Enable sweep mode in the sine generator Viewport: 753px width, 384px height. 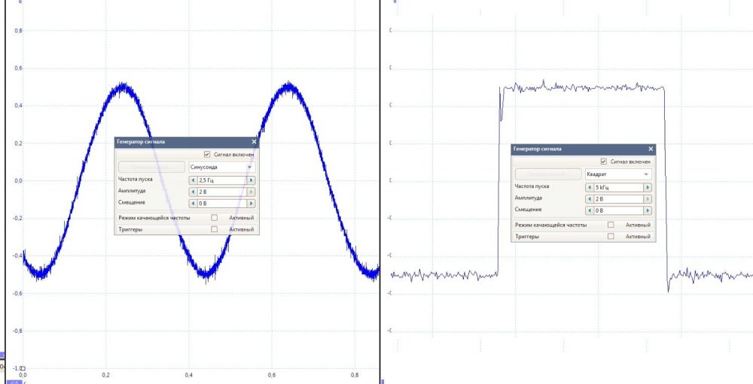pos(215,218)
